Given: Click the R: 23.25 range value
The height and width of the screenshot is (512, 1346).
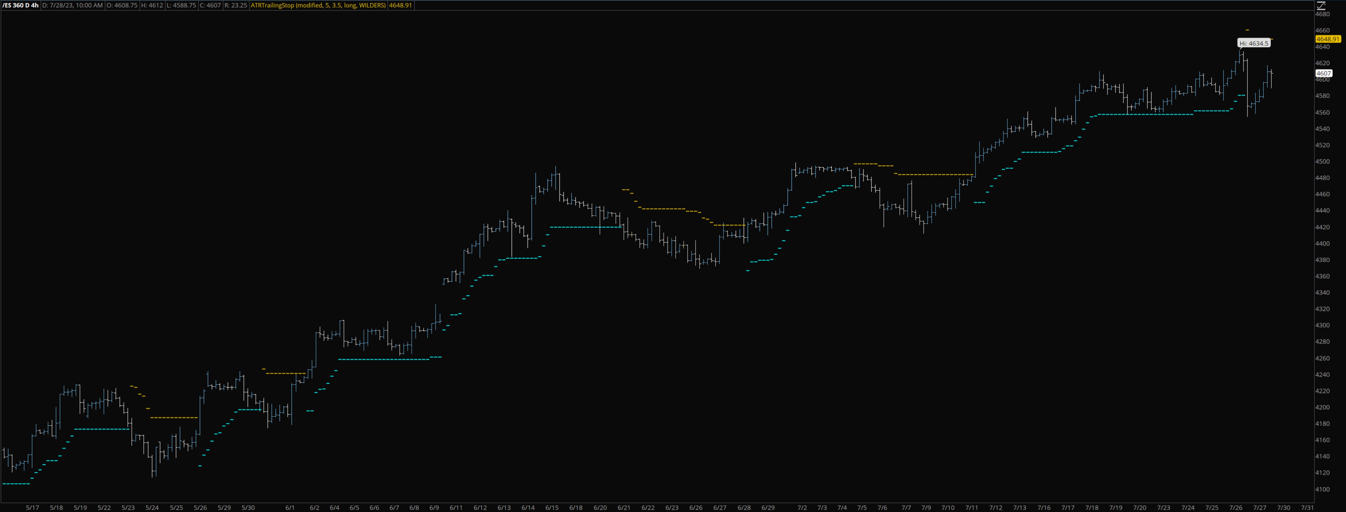Looking at the screenshot, I should [x=236, y=6].
